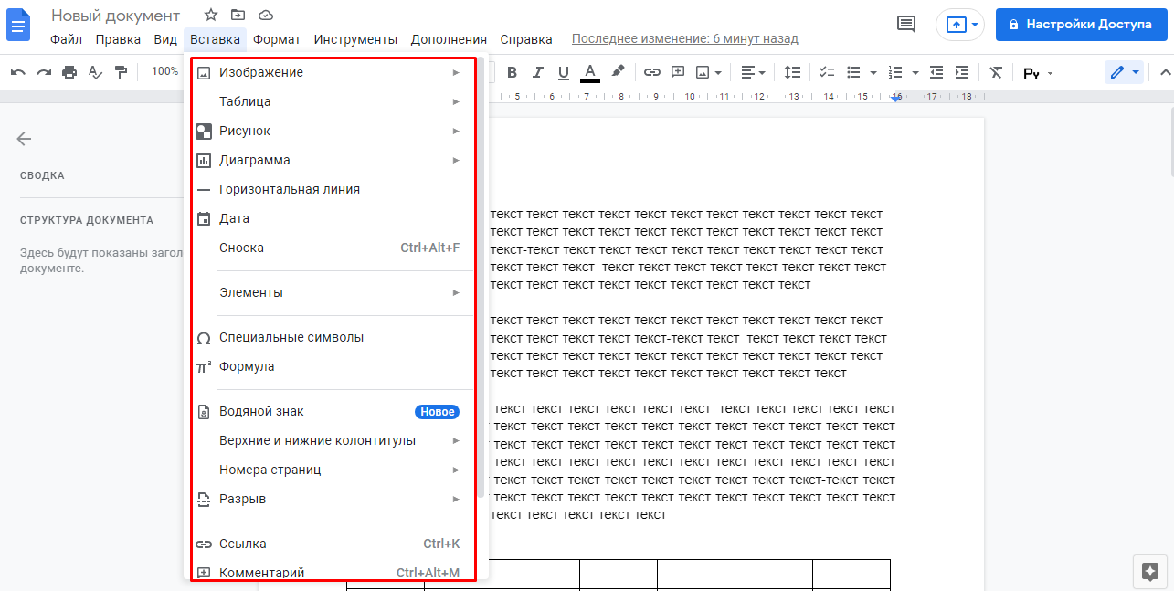Increase indent using the toolbar icon
Viewport: 1174px width, 591px height.
[962, 72]
